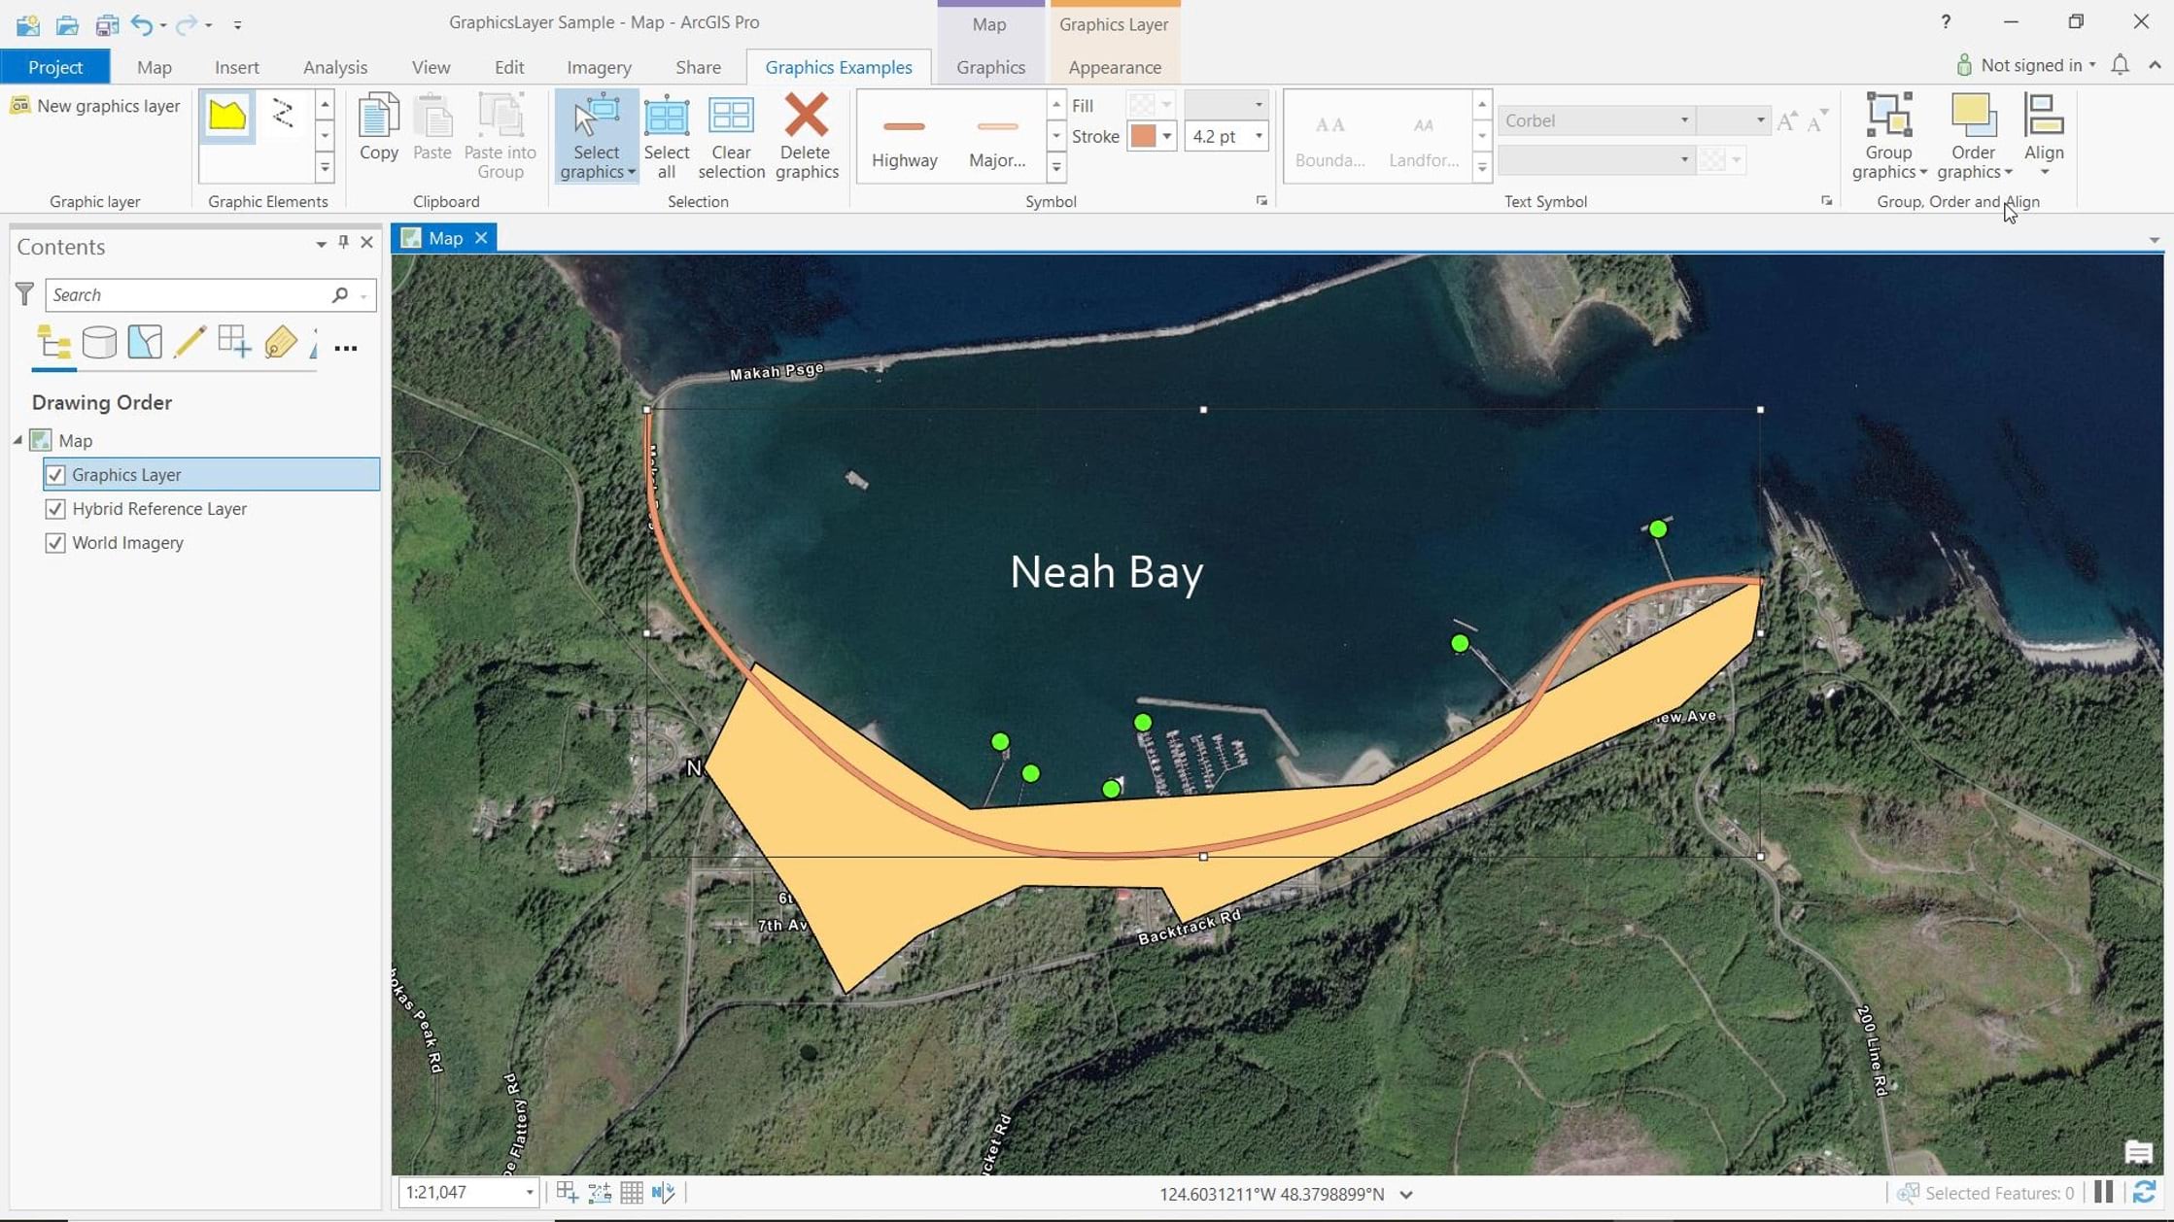Switch to the Appearance ribbon tab

[x=1114, y=67]
